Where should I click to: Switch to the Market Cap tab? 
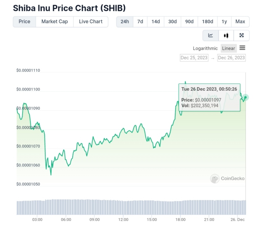pos(54,21)
